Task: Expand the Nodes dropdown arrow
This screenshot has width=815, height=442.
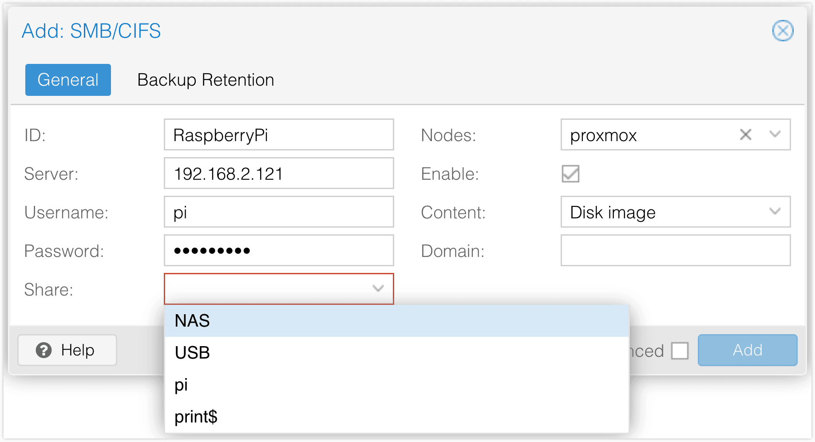Action: coord(775,134)
